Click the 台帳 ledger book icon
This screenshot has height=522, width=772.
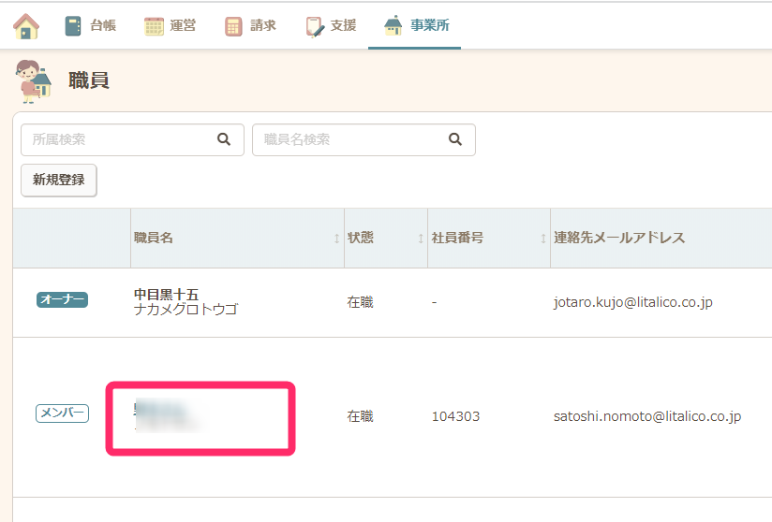[x=73, y=26]
